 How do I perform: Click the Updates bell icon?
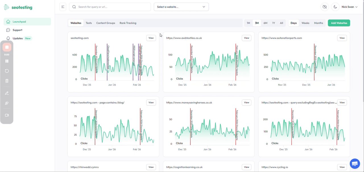point(8,38)
